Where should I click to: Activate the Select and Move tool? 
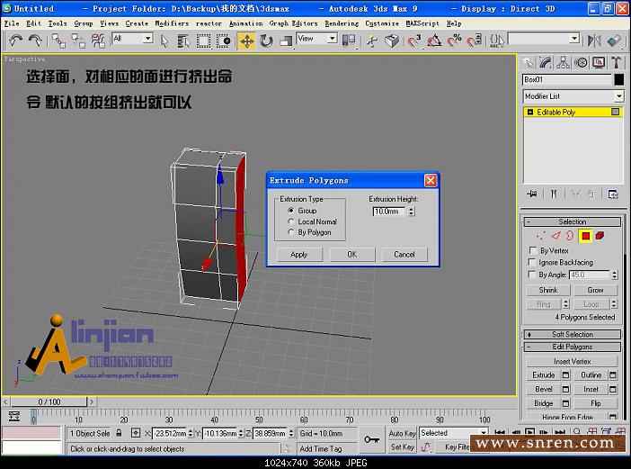(246, 41)
